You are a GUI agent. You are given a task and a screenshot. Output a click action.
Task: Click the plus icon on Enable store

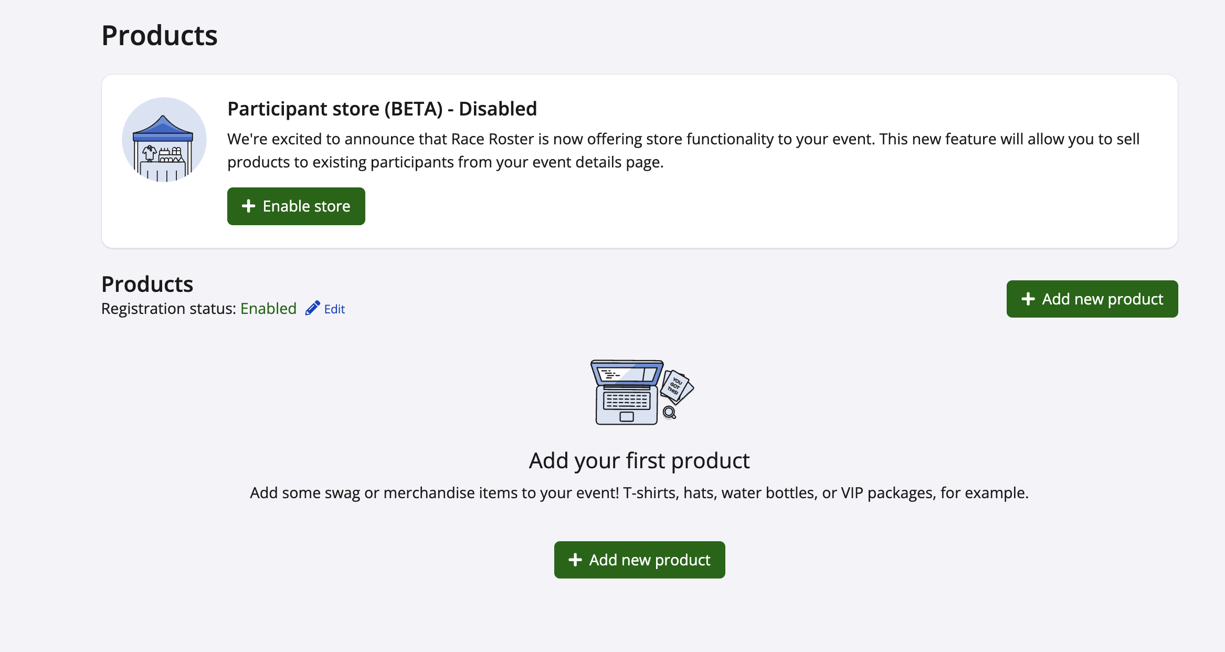248,206
